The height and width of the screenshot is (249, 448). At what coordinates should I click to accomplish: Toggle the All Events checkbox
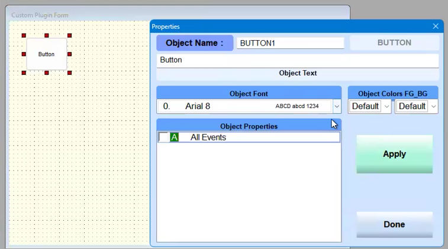pyautogui.click(x=164, y=137)
